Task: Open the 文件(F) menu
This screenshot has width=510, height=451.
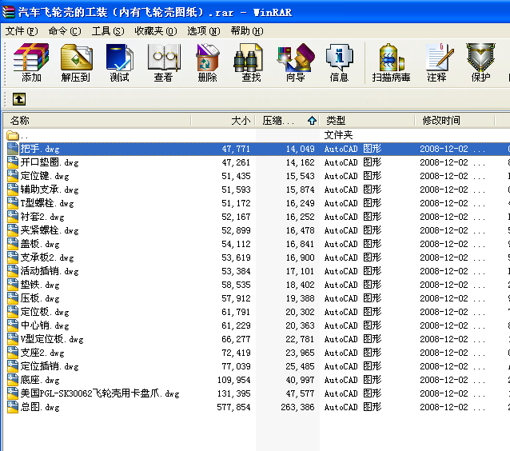Action: point(22,31)
